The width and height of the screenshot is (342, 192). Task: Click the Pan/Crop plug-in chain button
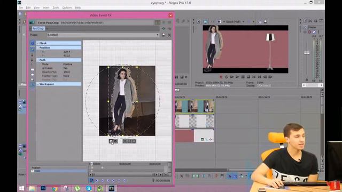(38, 28)
